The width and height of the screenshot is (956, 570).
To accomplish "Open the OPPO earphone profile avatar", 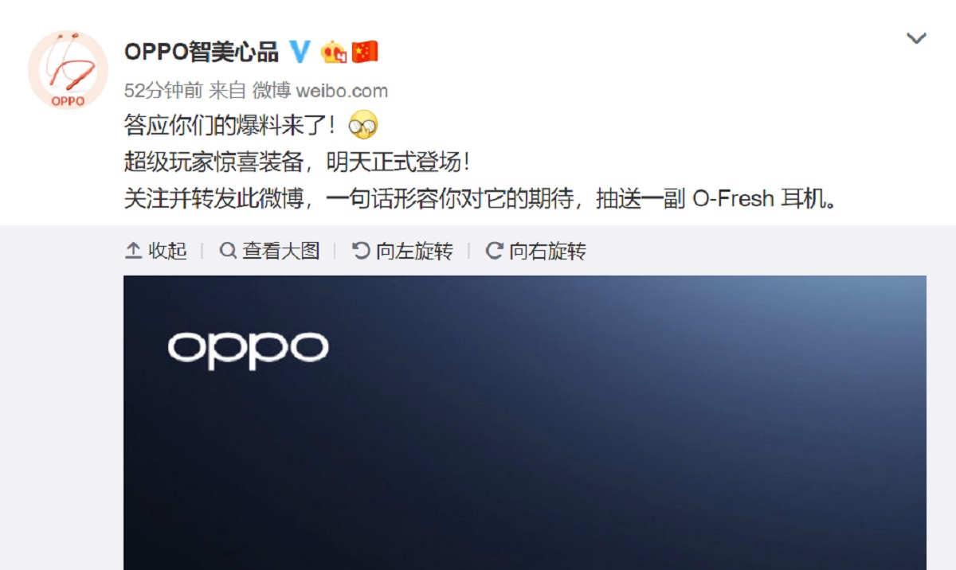I will [x=68, y=70].
